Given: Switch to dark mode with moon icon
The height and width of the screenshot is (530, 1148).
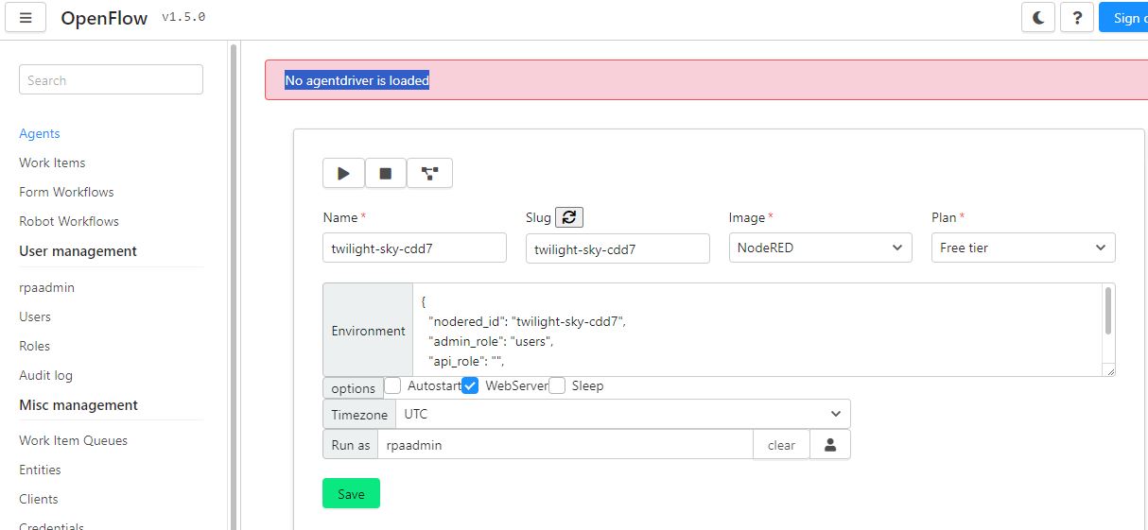Looking at the screenshot, I should point(1038,17).
